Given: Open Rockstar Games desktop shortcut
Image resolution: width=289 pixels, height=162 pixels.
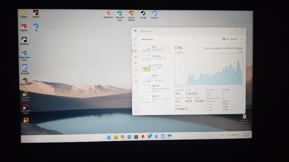Looking at the screenshot, I should click(26, 123).
